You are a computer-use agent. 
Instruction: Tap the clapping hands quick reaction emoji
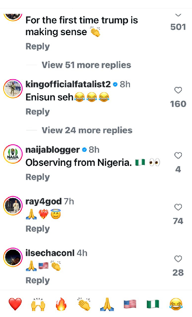point(84,304)
